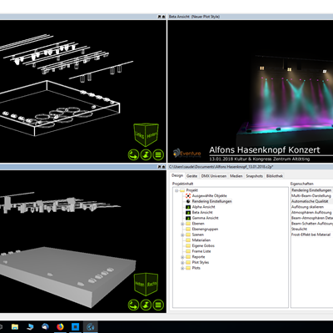The image size is (333, 333).
Task: Toggle the pin icon on wireframe view header
Action: (x=159, y=17)
